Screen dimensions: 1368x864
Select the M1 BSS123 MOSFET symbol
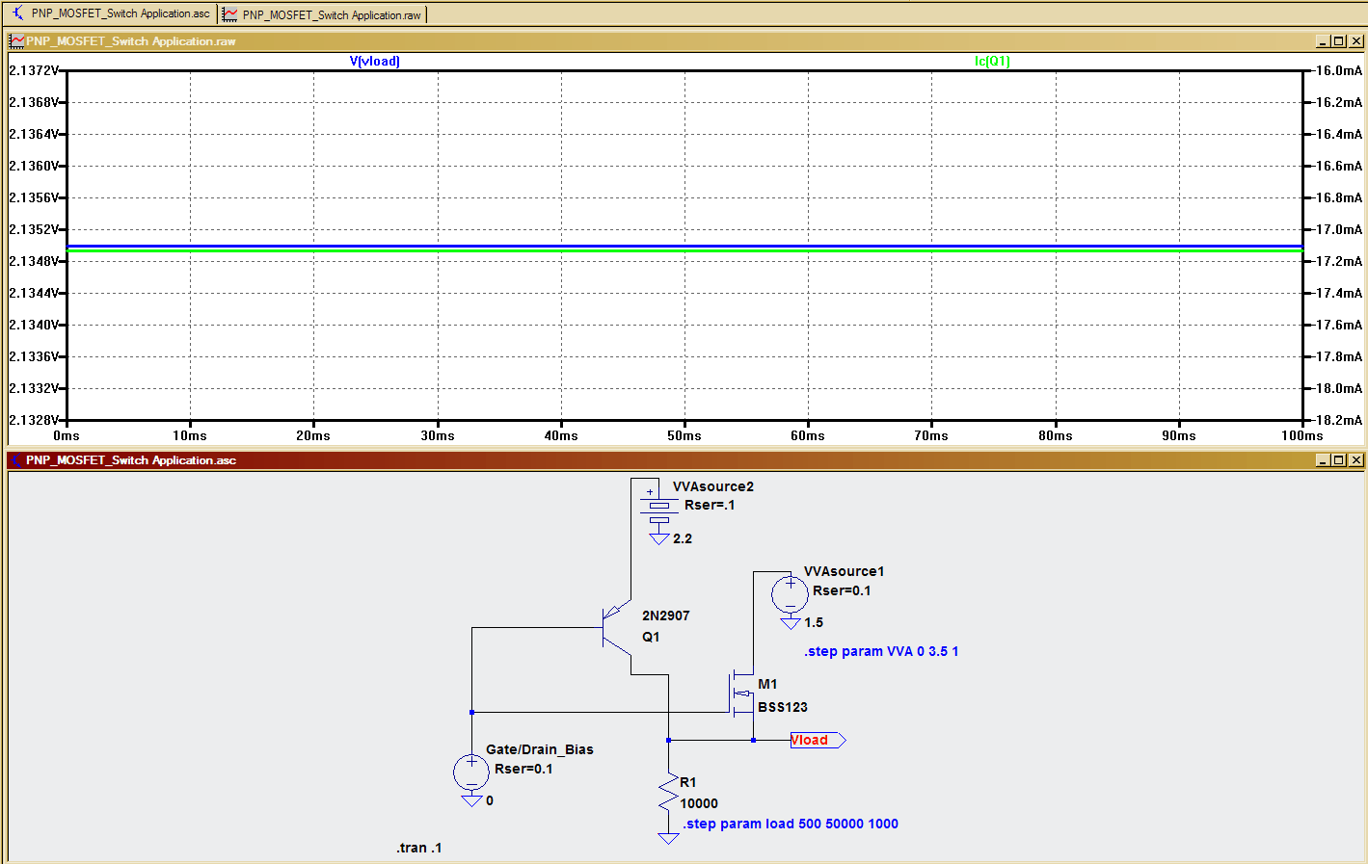click(x=740, y=694)
